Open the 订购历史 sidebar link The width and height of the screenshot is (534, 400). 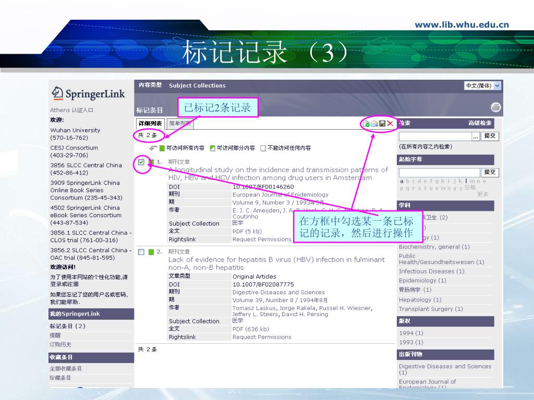click(60, 344)
